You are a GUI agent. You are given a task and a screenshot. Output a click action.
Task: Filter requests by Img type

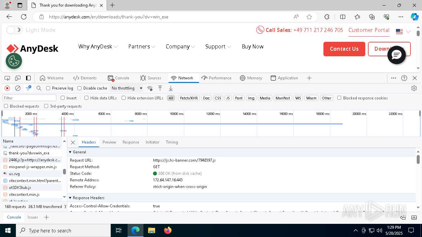[x=251, y=98]
